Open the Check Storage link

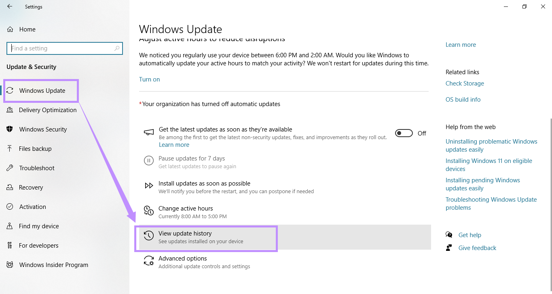coord(464,83)
